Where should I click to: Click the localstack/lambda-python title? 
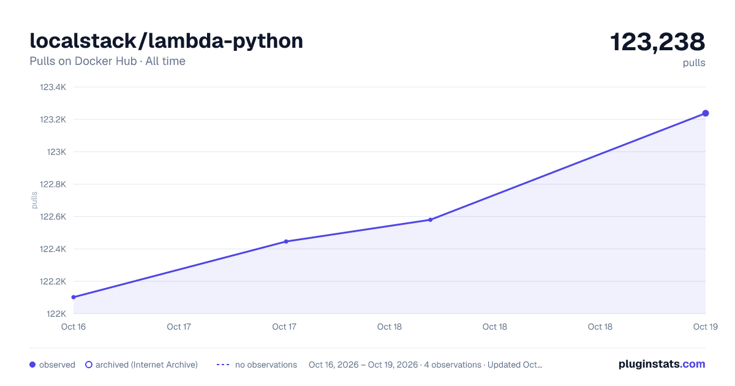coord(167,40)
